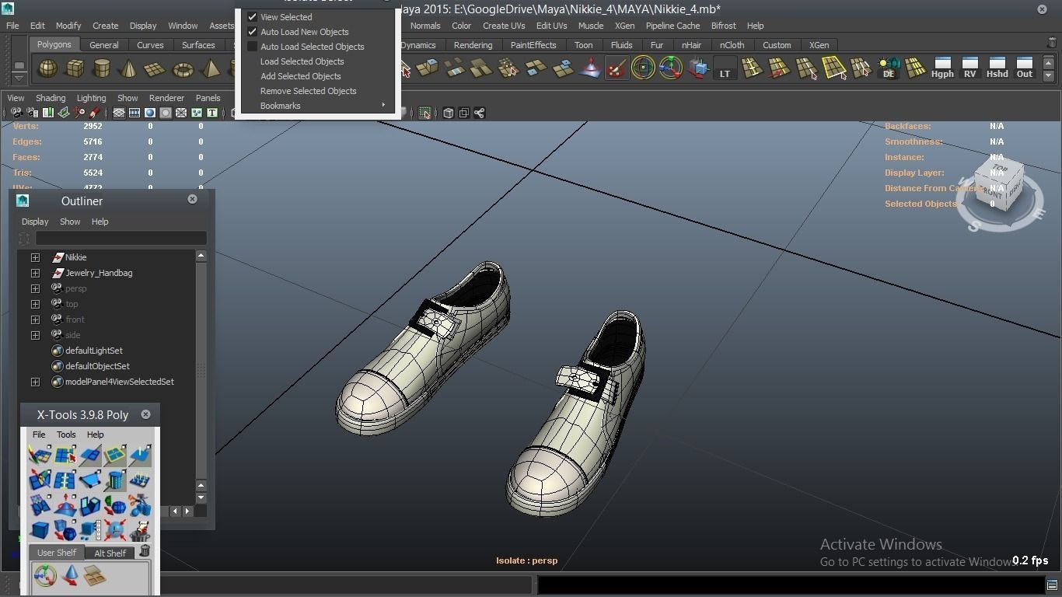Close the X-Tools 3.9.8 Poly window
This screenshot has height=597, width=1062.
click(145, 414)
